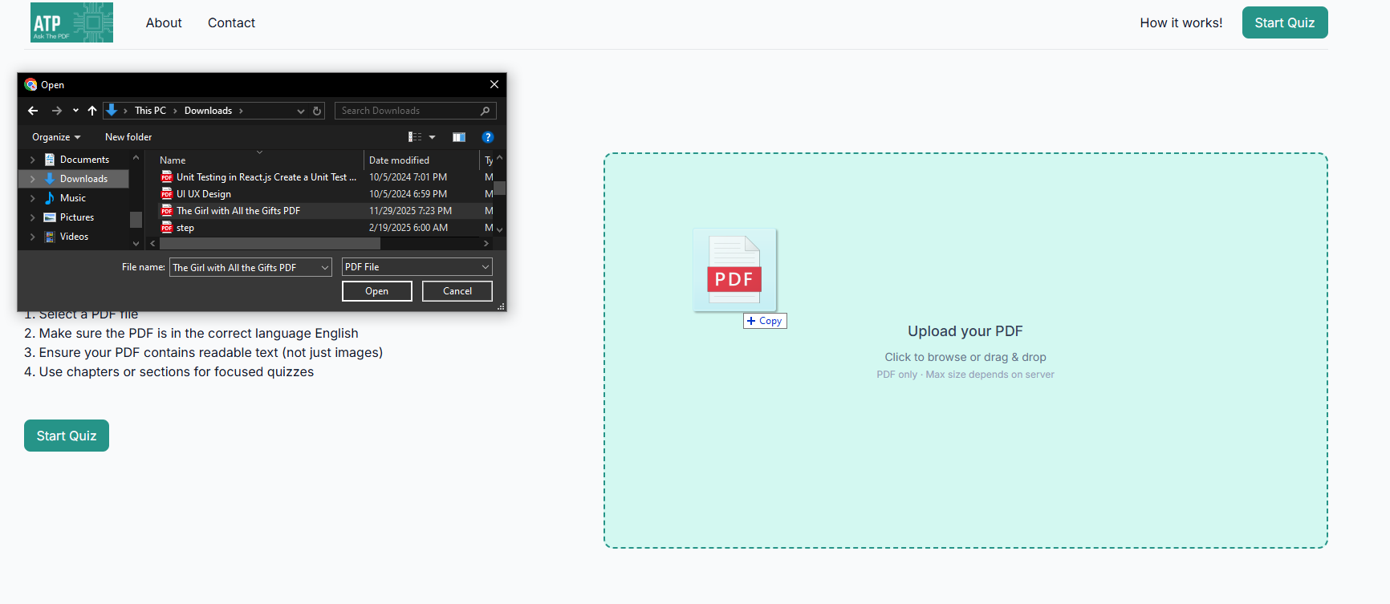The height and width of the screenshot is (604, 1390).
Task: Click the Open button in dialog
Action: click(x=377, y=291)
